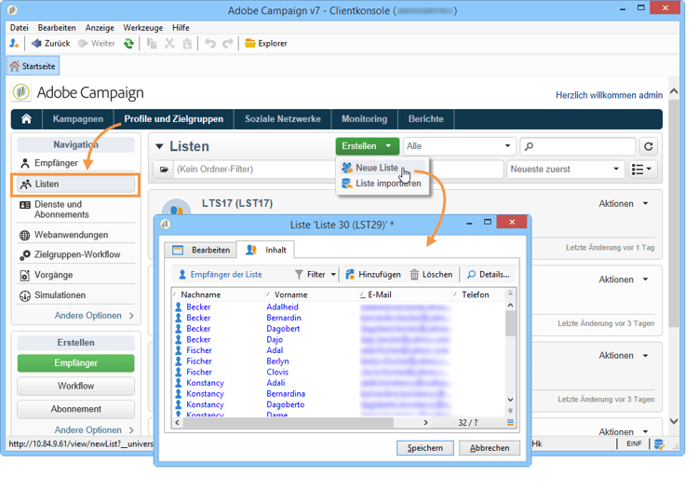Click the Abonnement create button
This screenshot has width=698, height=490.
[75, 409]
